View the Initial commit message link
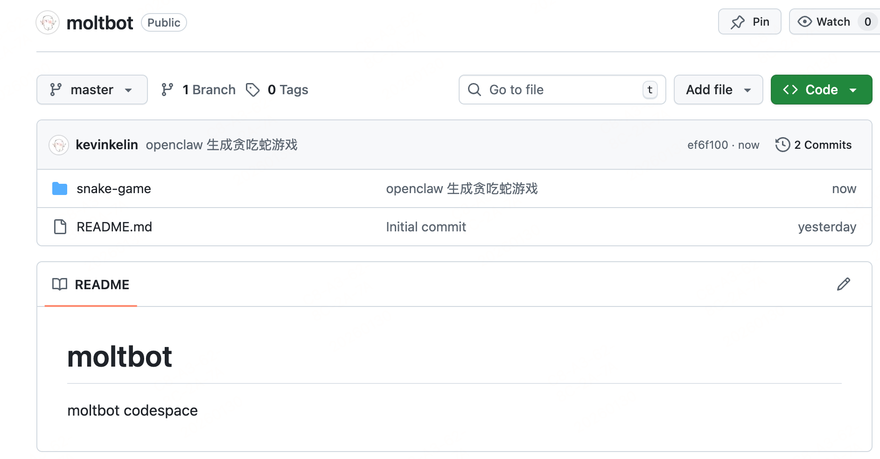 pos(426,227)
